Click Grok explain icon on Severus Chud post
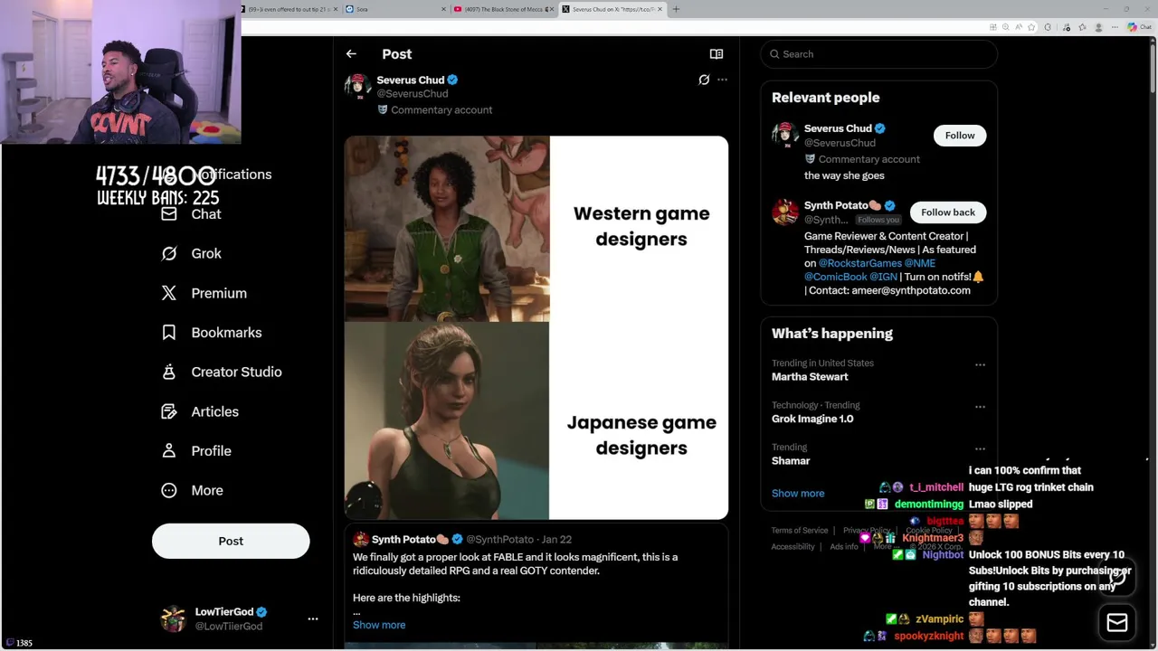The height and width of the screenshot is (651, 1158). coord(704,80)
